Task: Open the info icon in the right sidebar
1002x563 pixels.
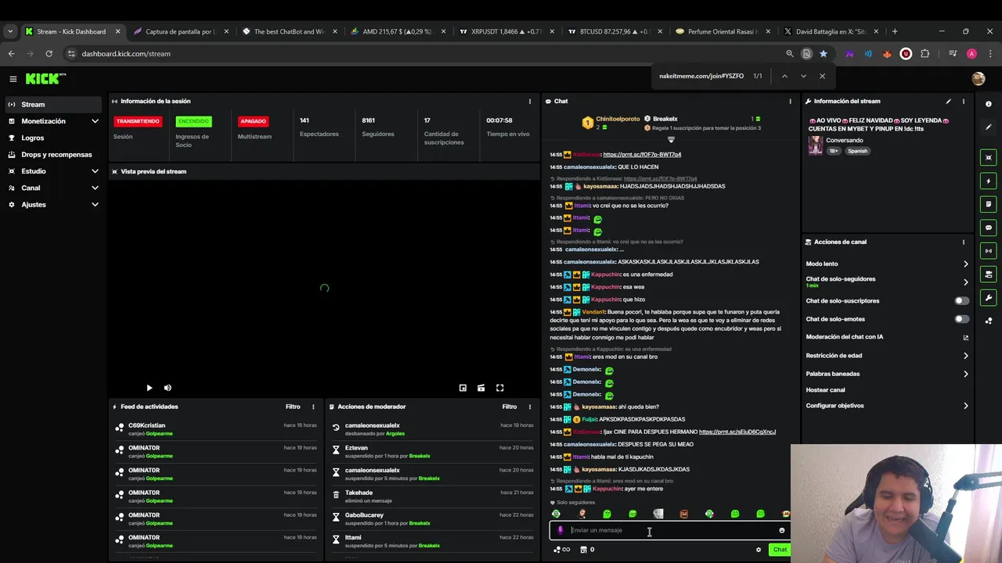Action: click(x=989, y=104)
